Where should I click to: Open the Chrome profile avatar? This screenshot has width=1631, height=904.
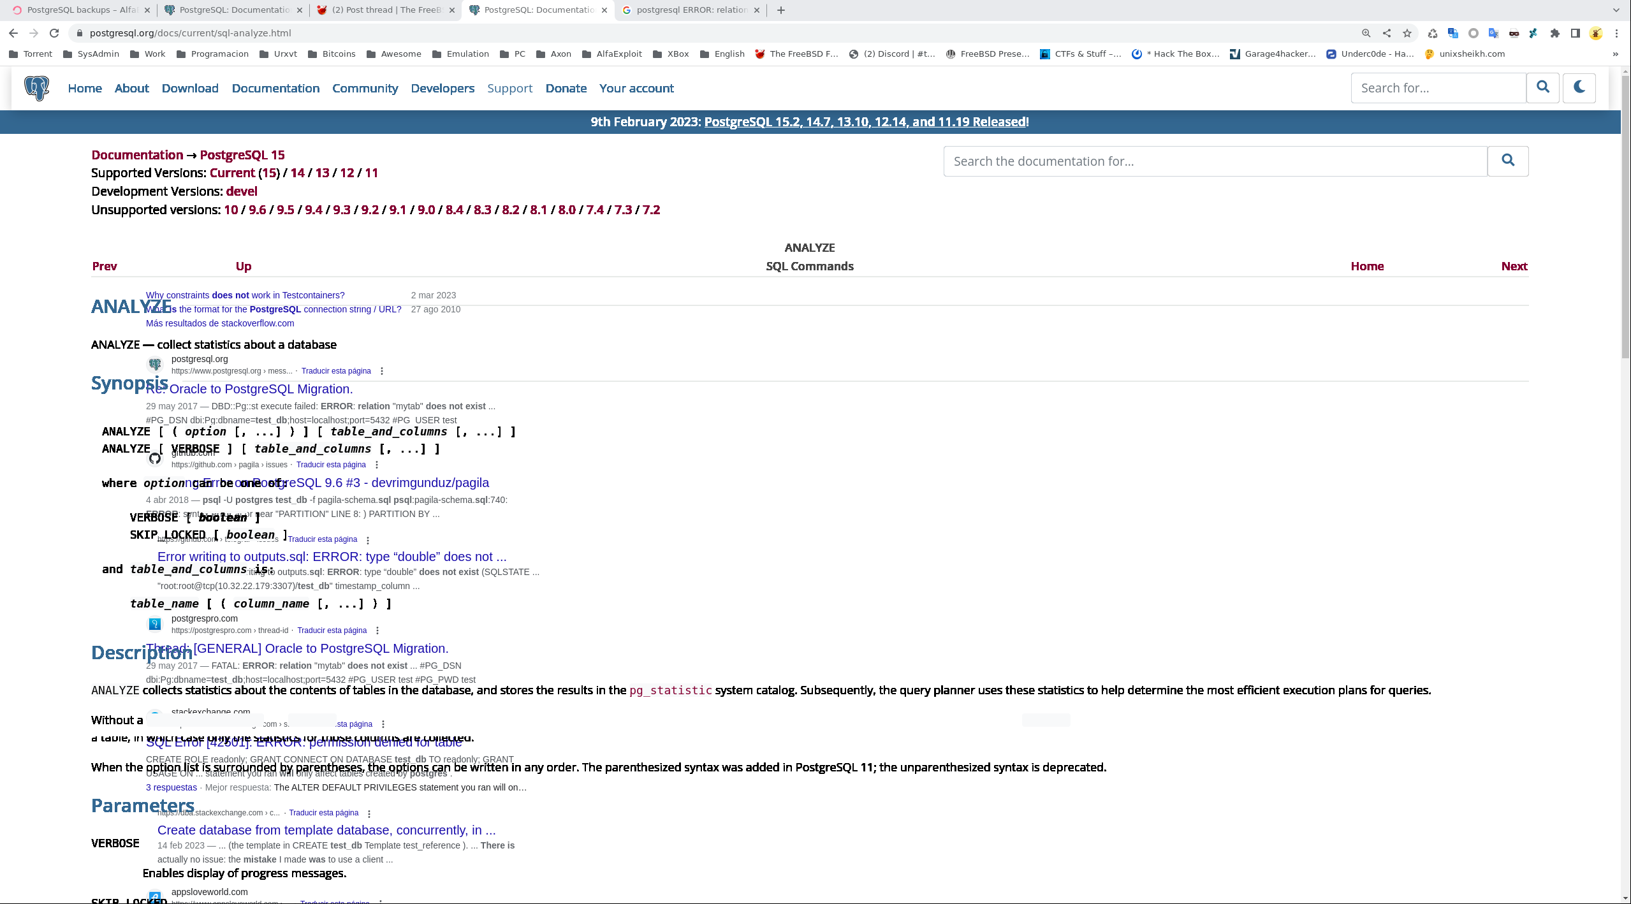tap(1596, 33)
